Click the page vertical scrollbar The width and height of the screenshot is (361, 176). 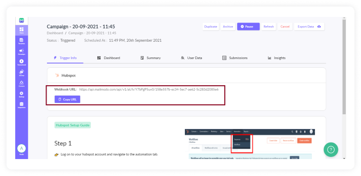click(344, 67)
